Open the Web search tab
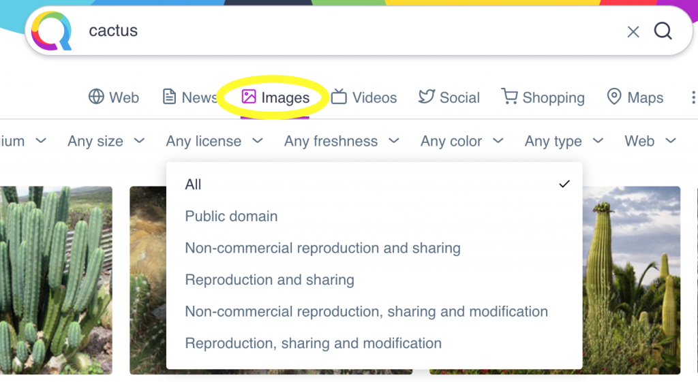 (114, 97)
